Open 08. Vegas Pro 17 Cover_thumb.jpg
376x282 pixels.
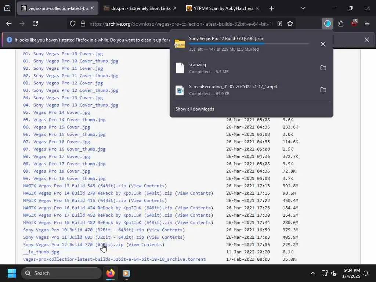[x=64, y=164]
